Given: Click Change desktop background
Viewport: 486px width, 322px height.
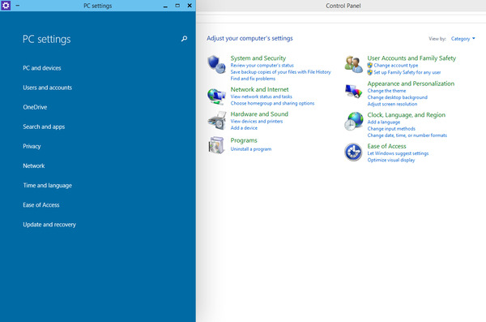Looking at the screenshot, I should click(x=398, y=97).
